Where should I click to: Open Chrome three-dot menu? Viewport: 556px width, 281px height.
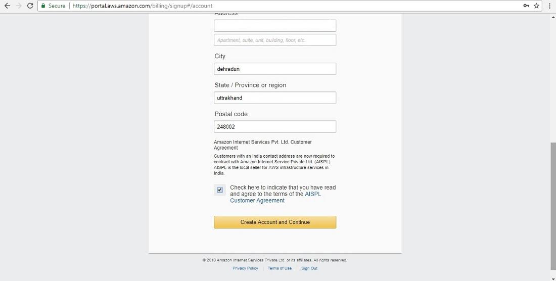click(x=549, y=6)
